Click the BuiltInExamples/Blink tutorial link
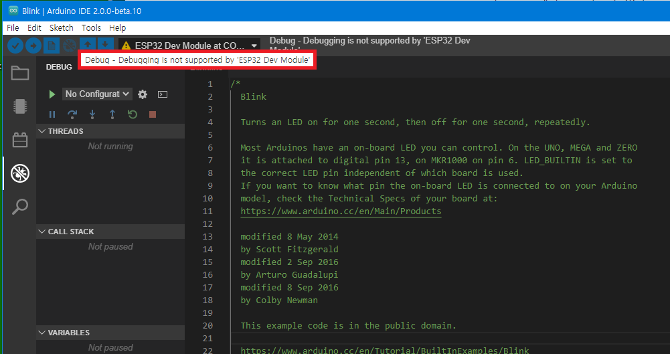 385,351
